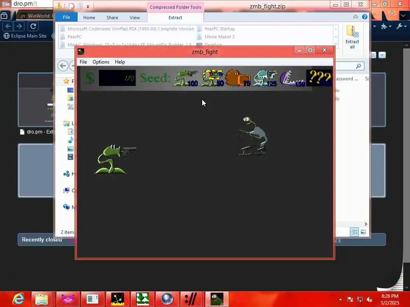410x307 pixels.
Task: Select the ice shooter seed costing 125
Action: (265, 78)
